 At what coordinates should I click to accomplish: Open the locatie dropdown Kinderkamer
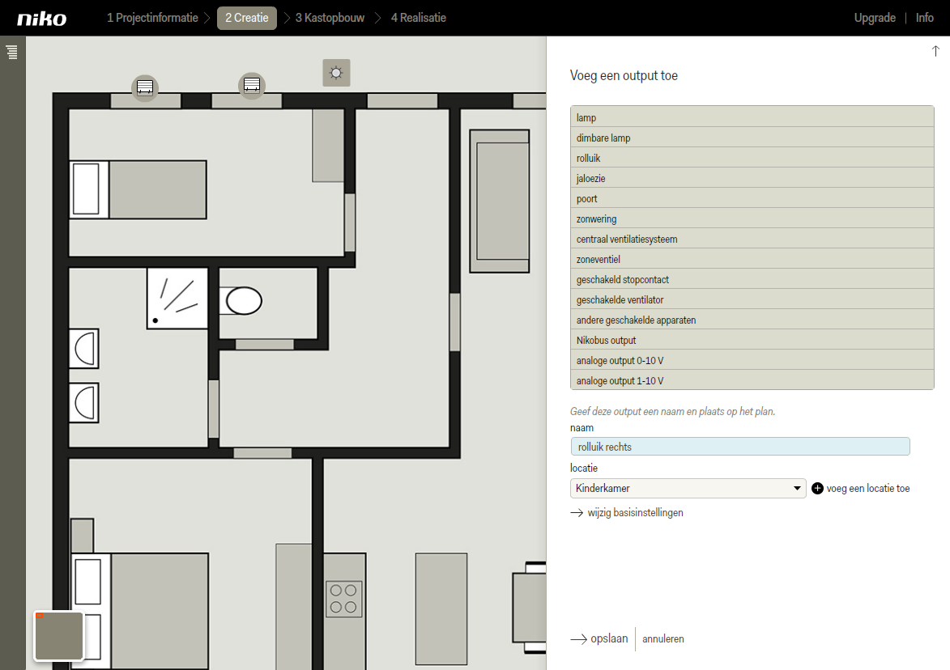688,489
